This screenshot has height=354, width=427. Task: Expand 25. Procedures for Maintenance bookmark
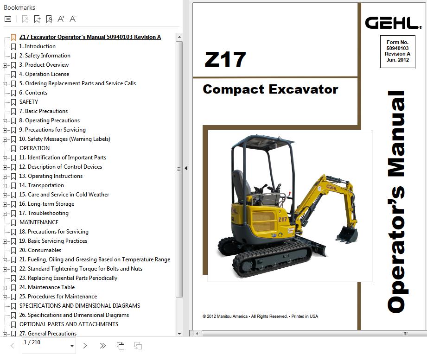coord(5,297)
